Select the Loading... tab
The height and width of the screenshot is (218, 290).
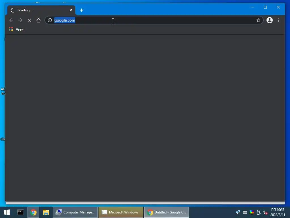[41, 10]
